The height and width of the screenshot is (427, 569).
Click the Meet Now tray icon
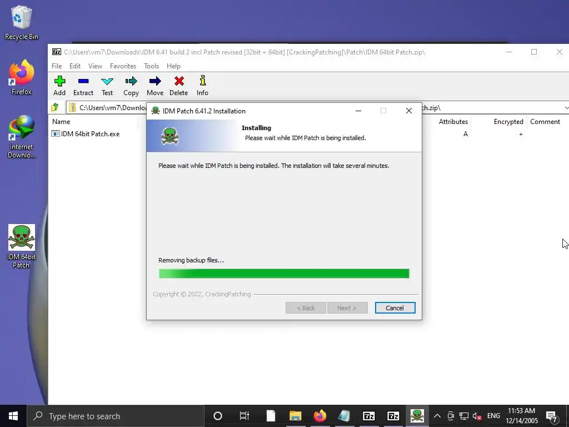(451, 416)
